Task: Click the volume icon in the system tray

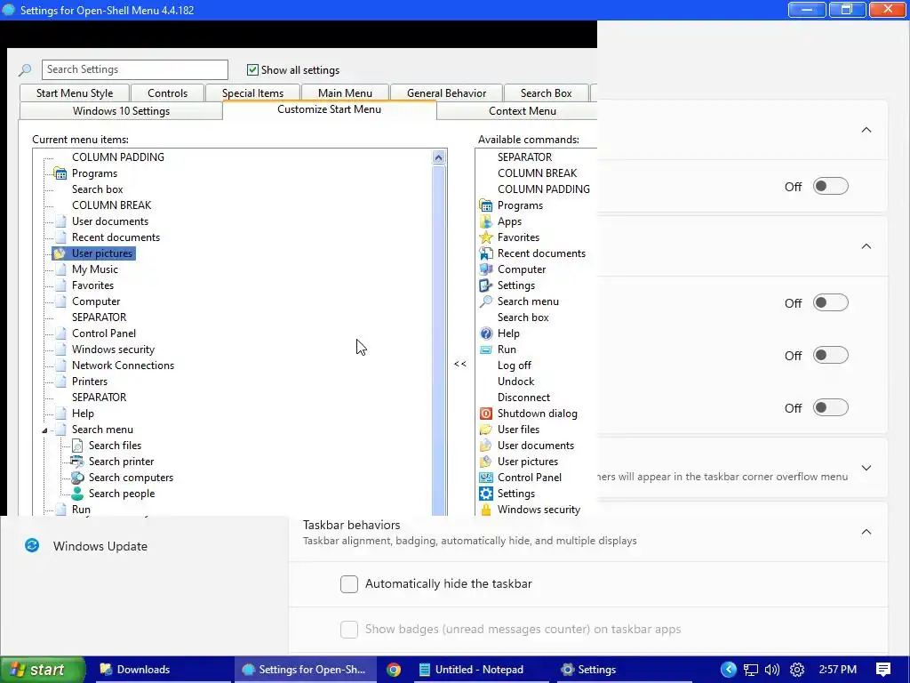Action: tap(772, 670)
